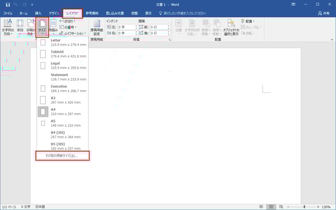Switch to the デザイン tab

point(54,13)
